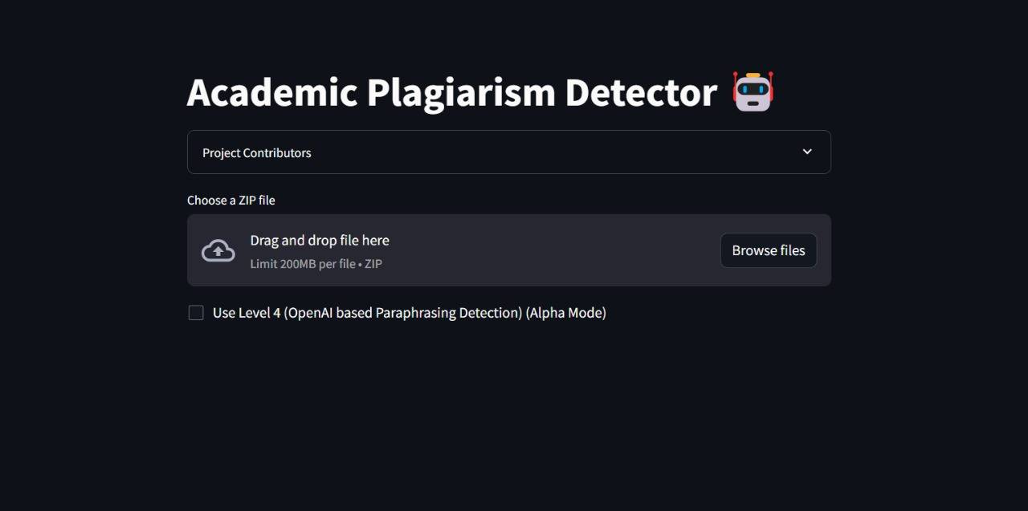This screenshot has height=511, width=1028.
Task: Expand the Project Contributors section
Action: coord(508,152)
